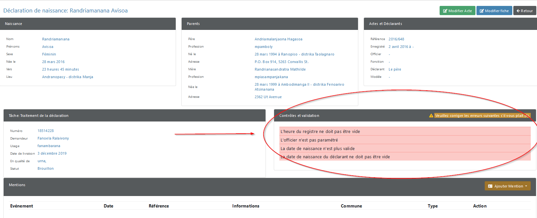537x218 pixels.
Task: Click the Date column header in Mentions
Action: 108,206
